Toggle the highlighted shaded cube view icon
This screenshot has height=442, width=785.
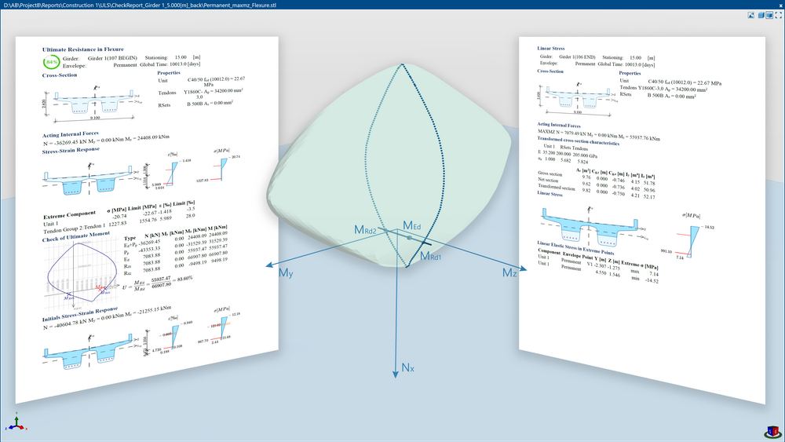coord(769,15)
